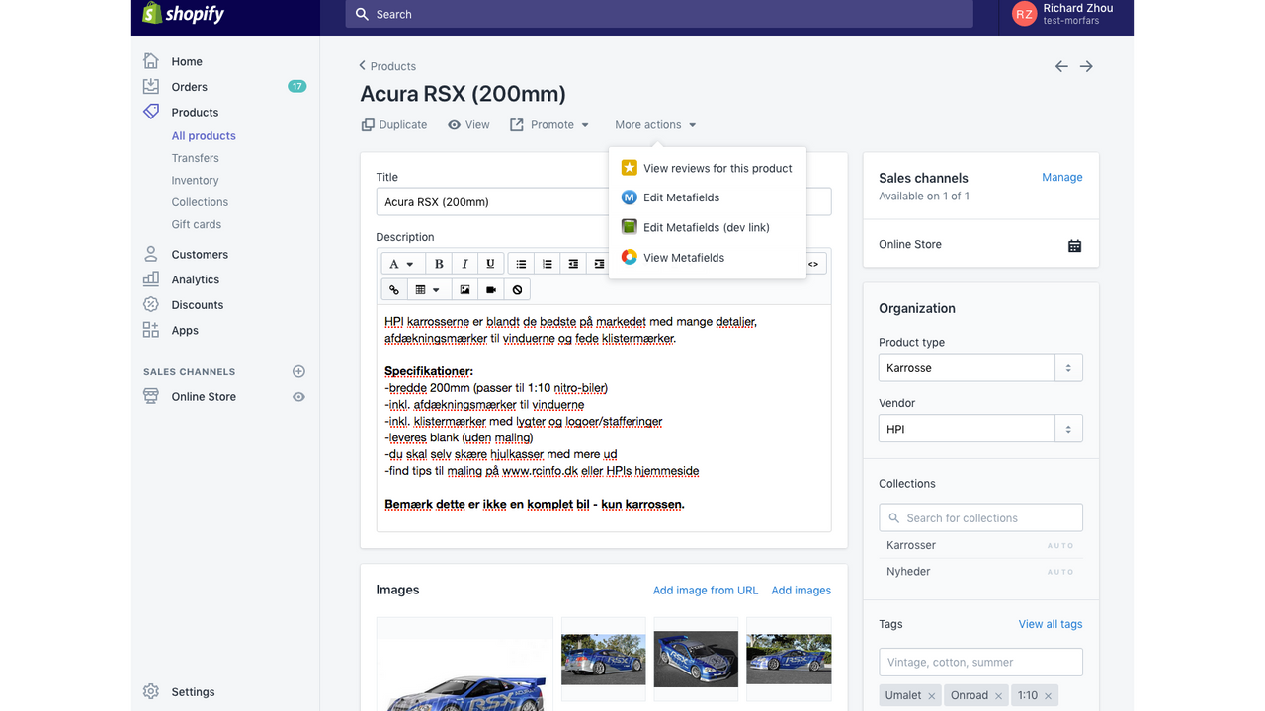Image resolution: width=1265 pixels, height=711 pixels.
Task: Toggle the More actions dropdown
Action: [x=656, y=125]
